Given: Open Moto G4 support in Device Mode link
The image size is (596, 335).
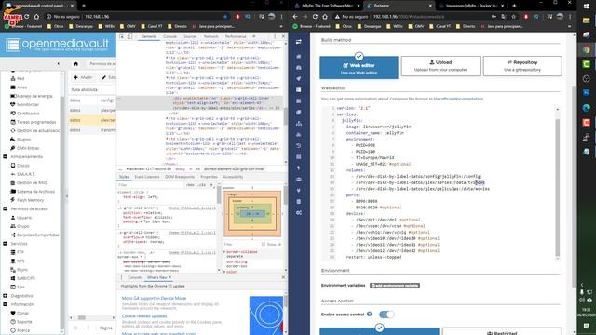Looking at the screenshot, I should 154,298.
